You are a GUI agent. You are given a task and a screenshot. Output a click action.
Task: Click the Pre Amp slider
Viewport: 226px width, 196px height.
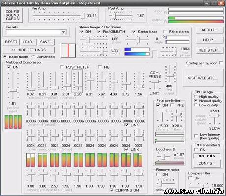58,16
